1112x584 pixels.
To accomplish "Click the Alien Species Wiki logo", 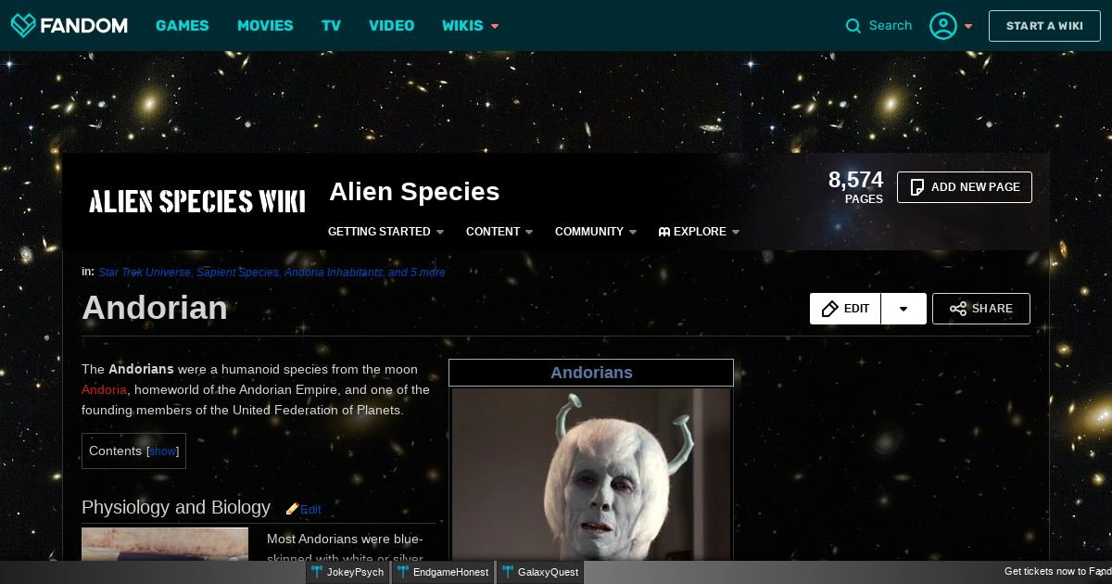I will [x=196, y=201].
